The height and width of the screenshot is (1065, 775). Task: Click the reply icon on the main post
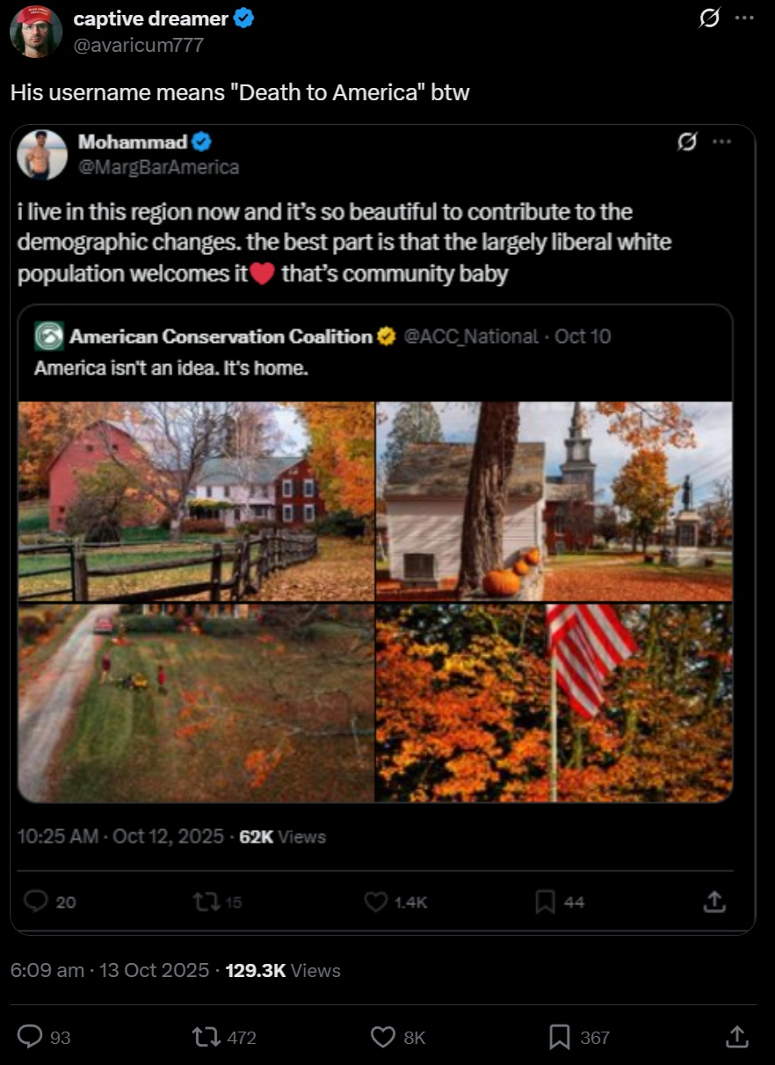click(31, 1037)
